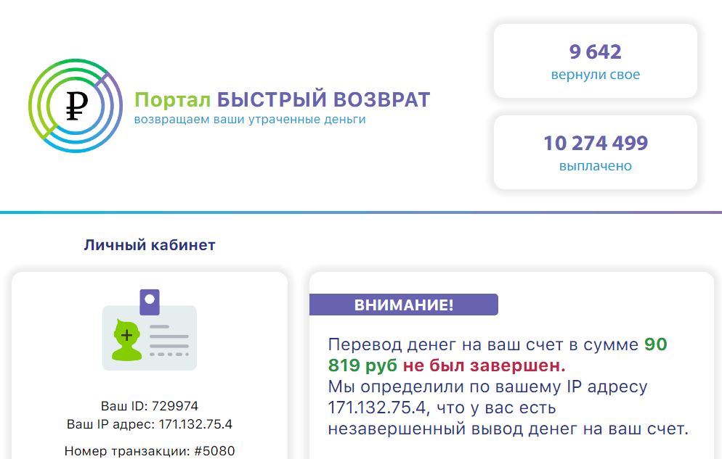Open the Личный кабинет section heading
The height and width of the screenshot is (459, 722).
[x=149, y=245]
